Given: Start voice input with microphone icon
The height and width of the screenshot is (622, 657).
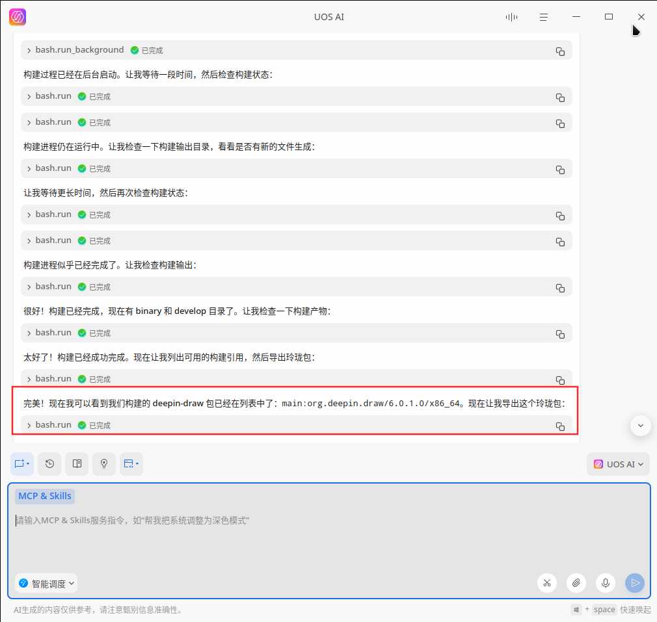Looking at the screenshot, I should tap(606, 583).
